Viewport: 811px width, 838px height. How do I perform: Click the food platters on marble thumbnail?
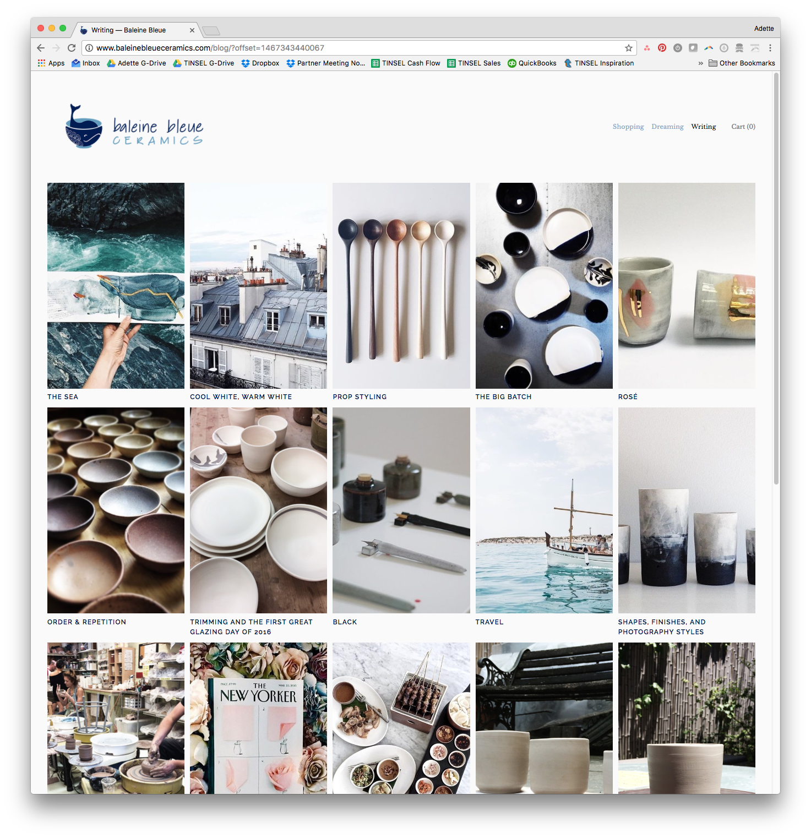[401, 718]
